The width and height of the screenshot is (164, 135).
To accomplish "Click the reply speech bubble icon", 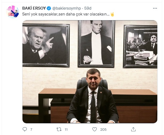I will tap(25, 129).
